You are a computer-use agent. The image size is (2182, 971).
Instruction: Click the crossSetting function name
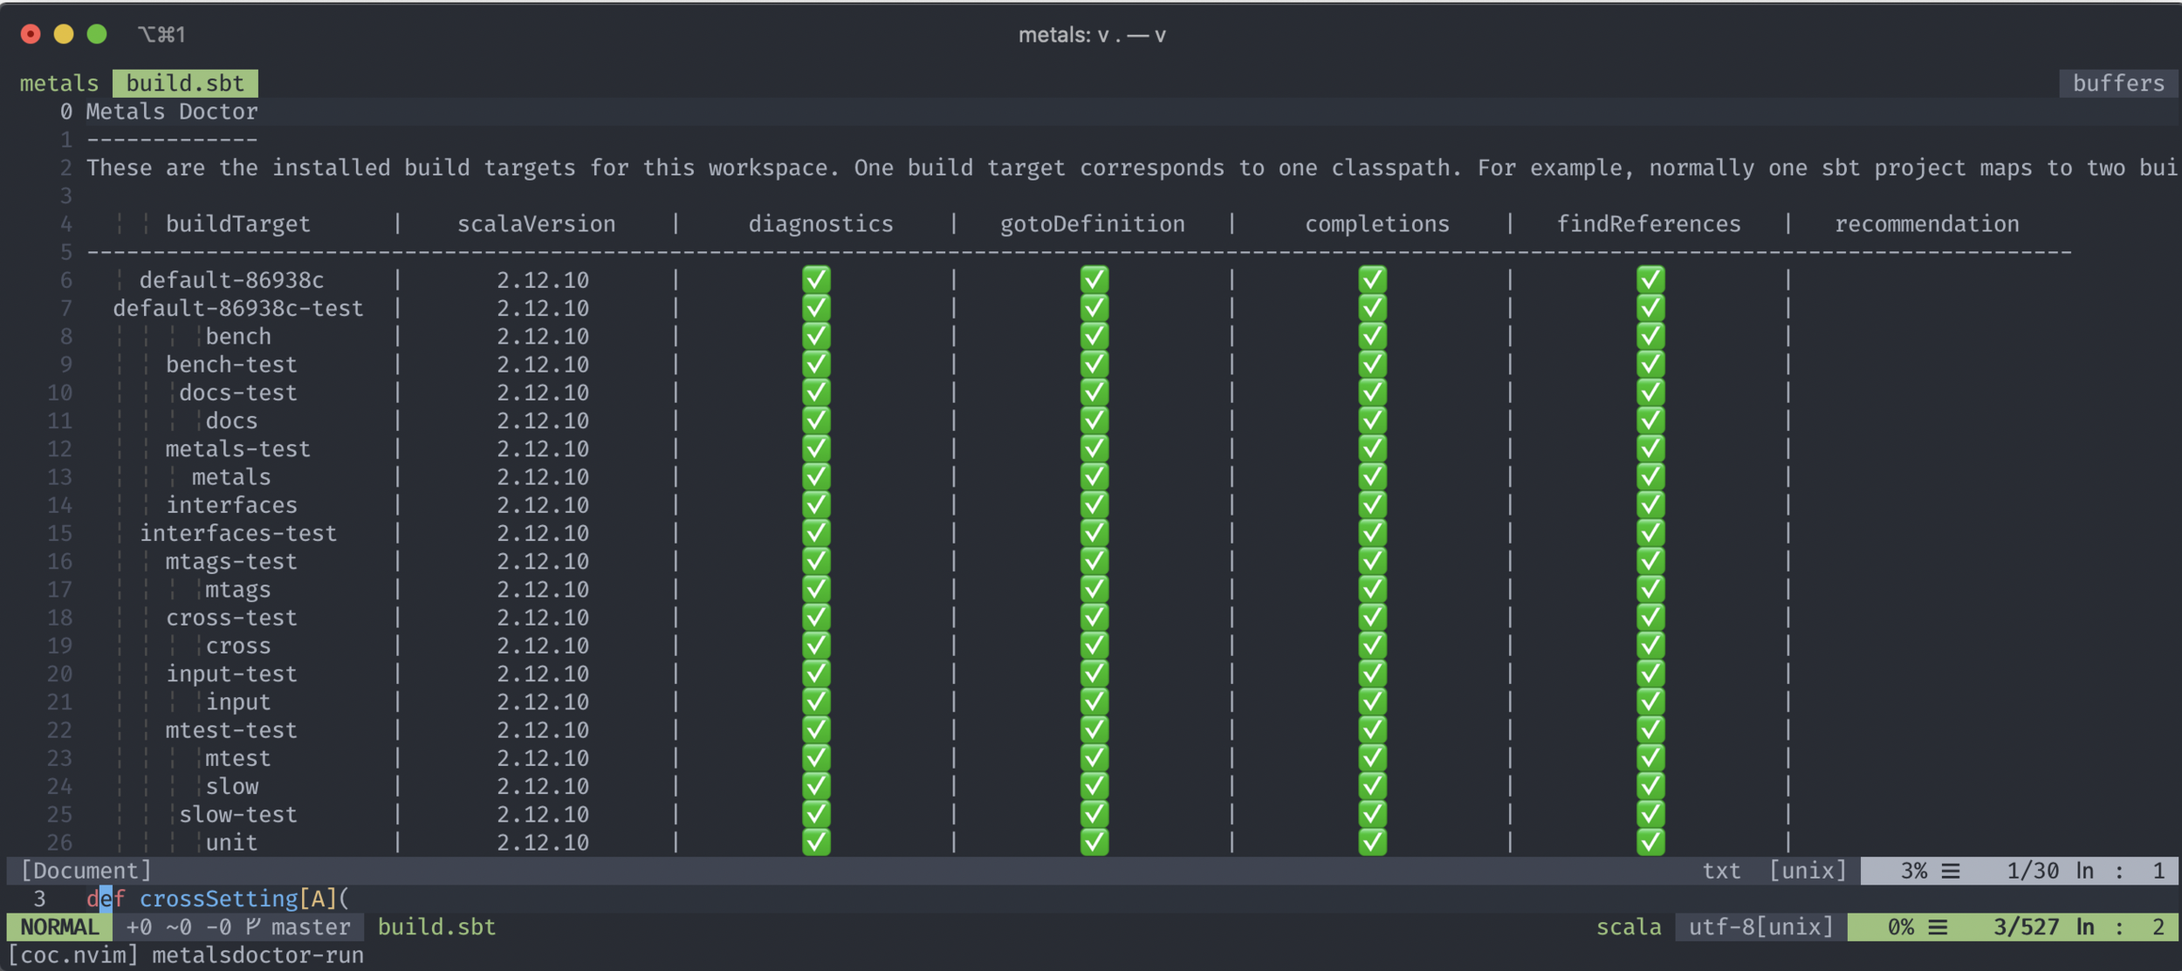pyautogui.click(x=218, y=899)
